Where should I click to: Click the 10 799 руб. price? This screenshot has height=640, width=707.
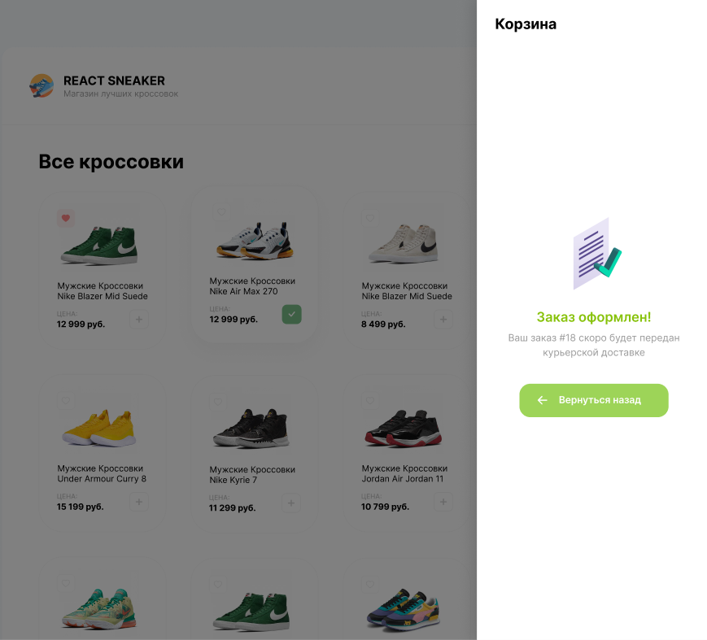pyautogui.click(x=385, y=507)
